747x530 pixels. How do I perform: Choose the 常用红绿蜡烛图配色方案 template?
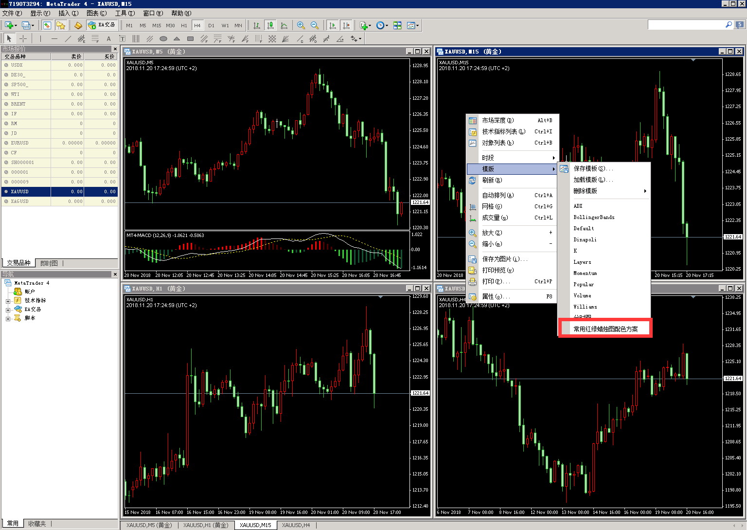click(x=605, y=329)
